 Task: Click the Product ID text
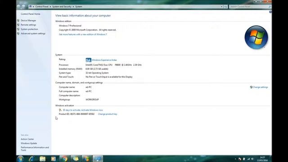[76, 114]
